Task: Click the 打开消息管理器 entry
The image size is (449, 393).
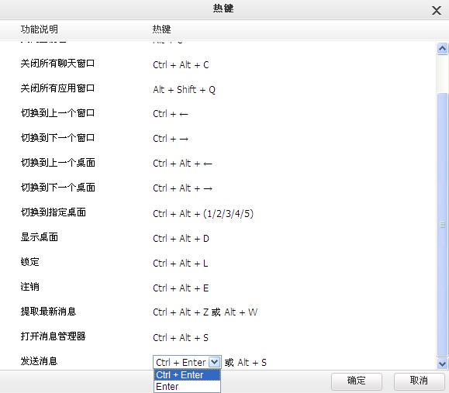Action: [53, 336]
